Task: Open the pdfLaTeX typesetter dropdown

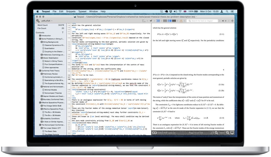Action: pos(47,21)
